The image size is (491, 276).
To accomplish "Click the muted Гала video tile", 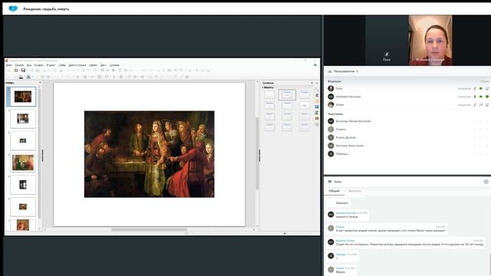I will [x=387, y=40].
